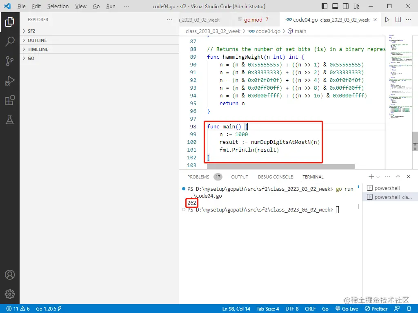Change the CRLF end of line sequence
Viewport: 418px width, 313px height.
310,309
